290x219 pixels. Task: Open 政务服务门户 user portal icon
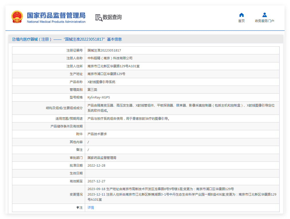click(264, 15)
